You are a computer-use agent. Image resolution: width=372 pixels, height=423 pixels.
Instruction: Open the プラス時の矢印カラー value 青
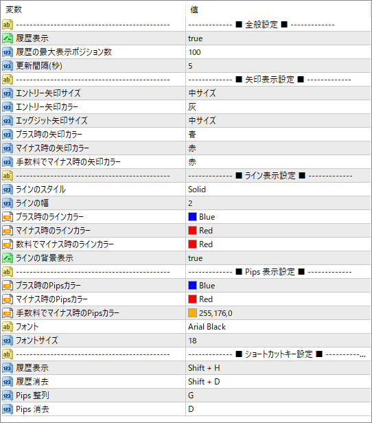pos(278,135)
